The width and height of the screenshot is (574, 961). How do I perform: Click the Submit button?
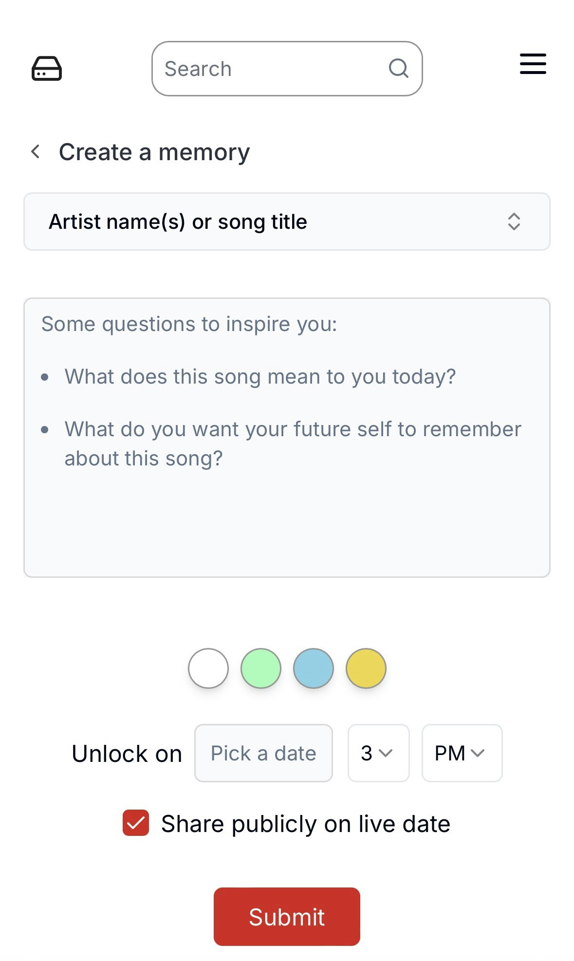287,917
